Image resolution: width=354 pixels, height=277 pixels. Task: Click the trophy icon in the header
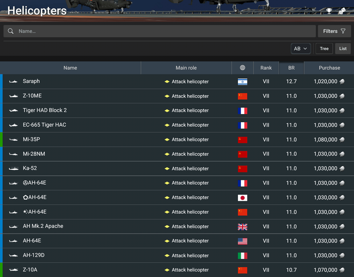click(x=329, y=11)
